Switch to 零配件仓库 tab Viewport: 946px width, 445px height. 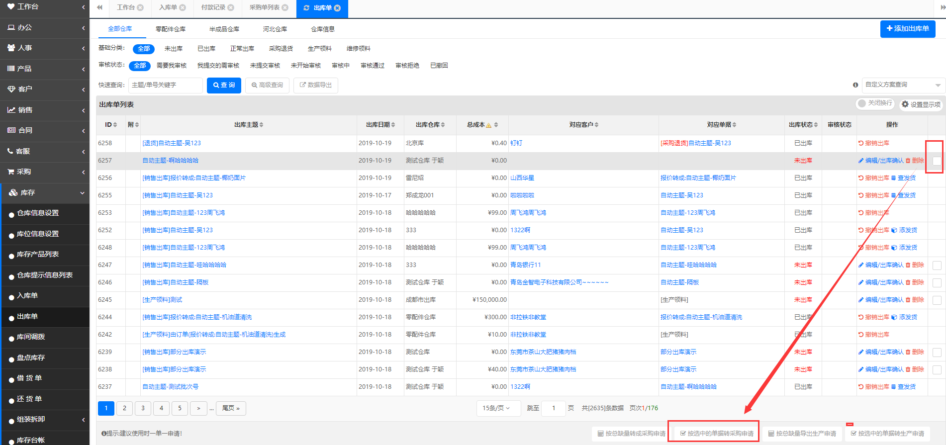click(171, 29)
